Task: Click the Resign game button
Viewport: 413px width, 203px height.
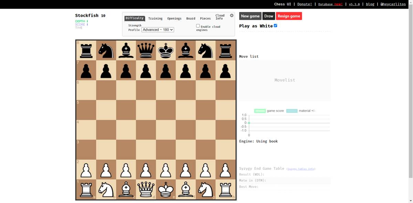Action: coord(289,16)
